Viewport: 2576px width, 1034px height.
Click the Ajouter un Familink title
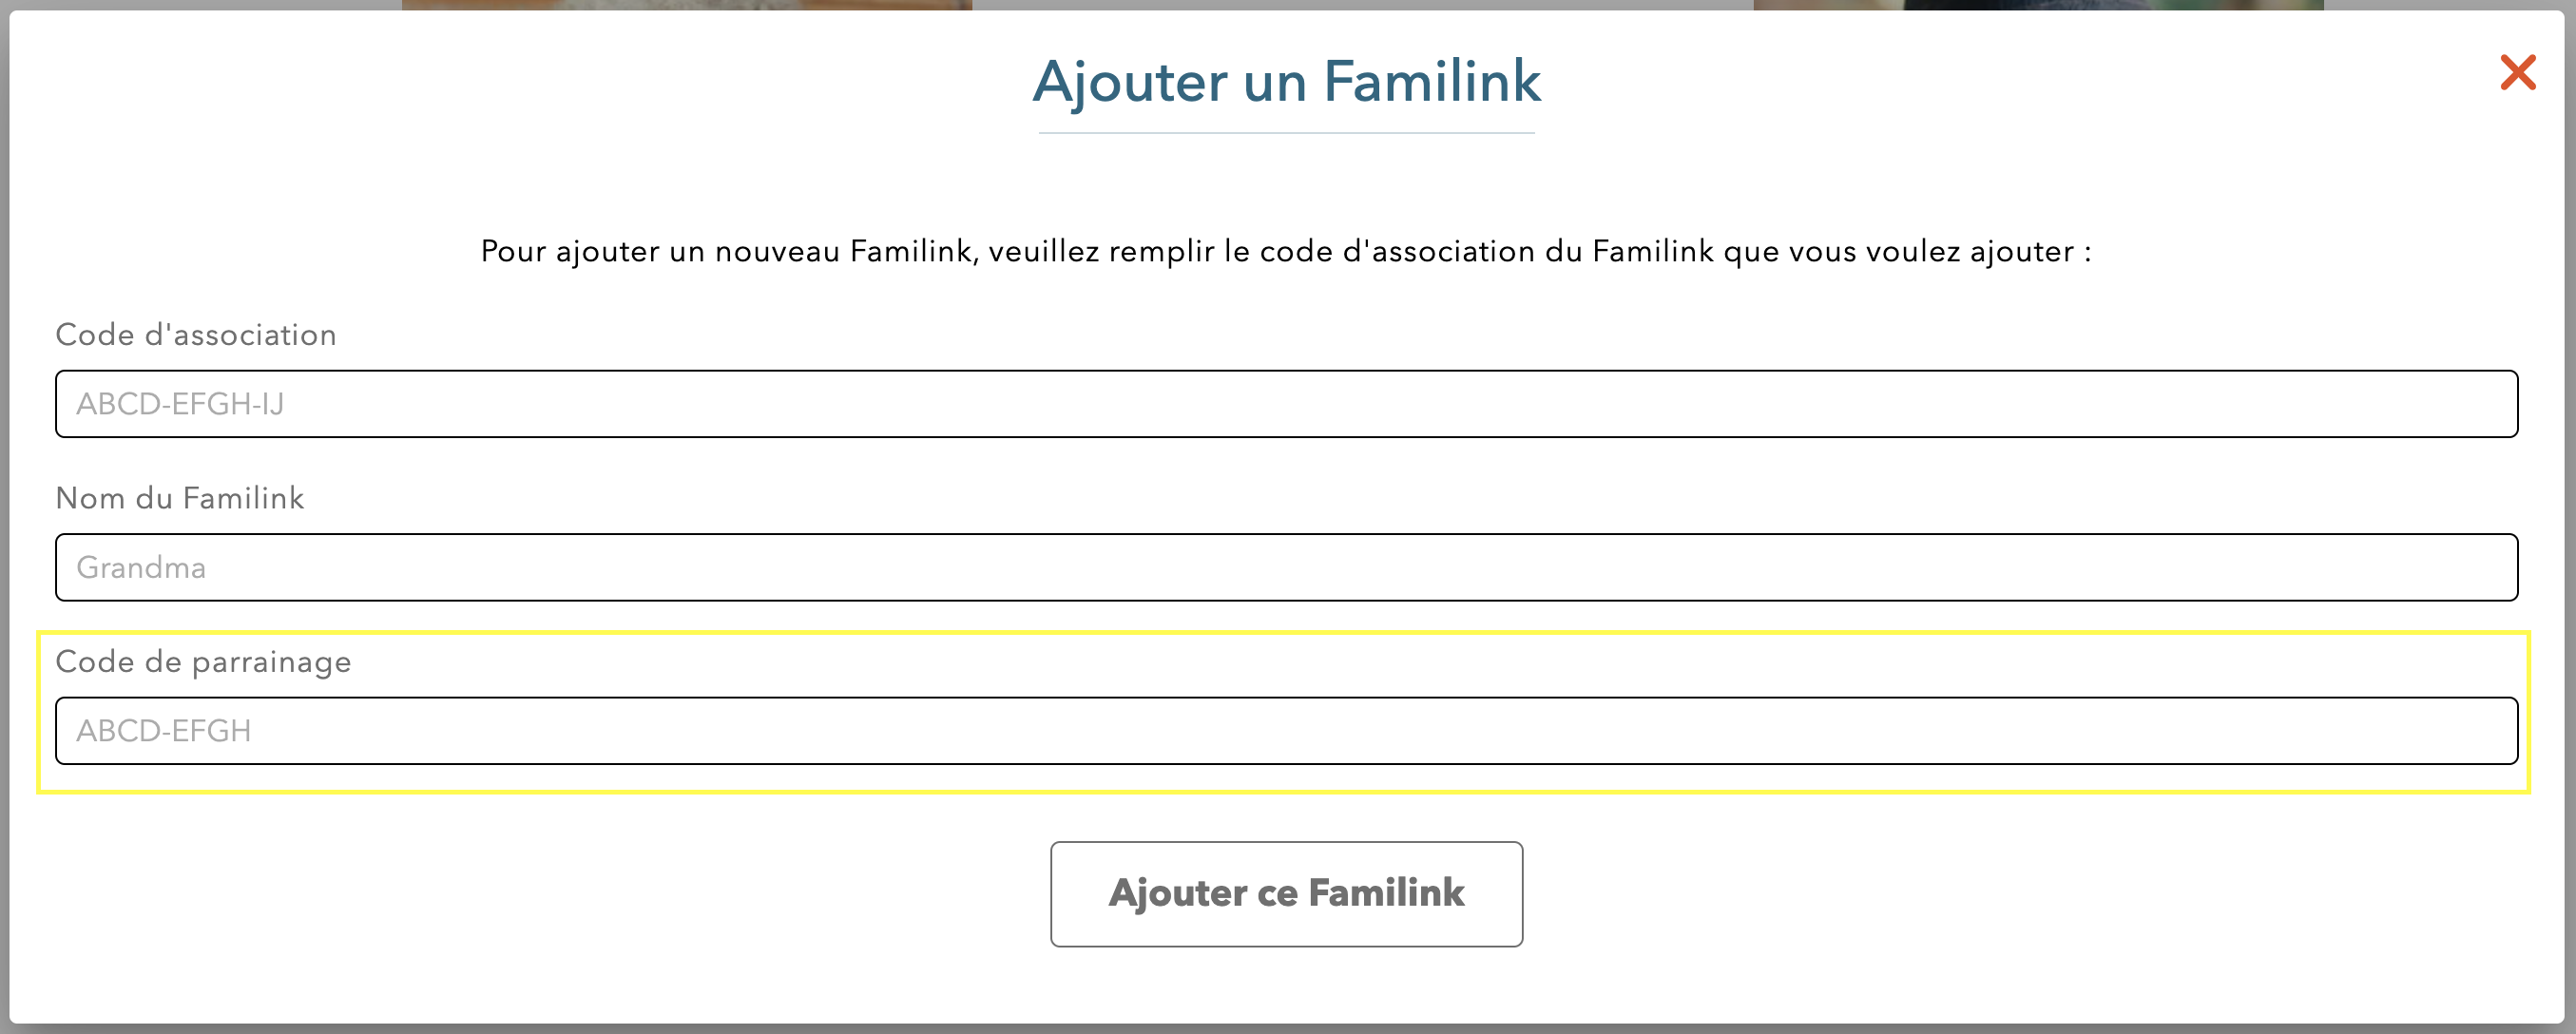(1286, 84)
